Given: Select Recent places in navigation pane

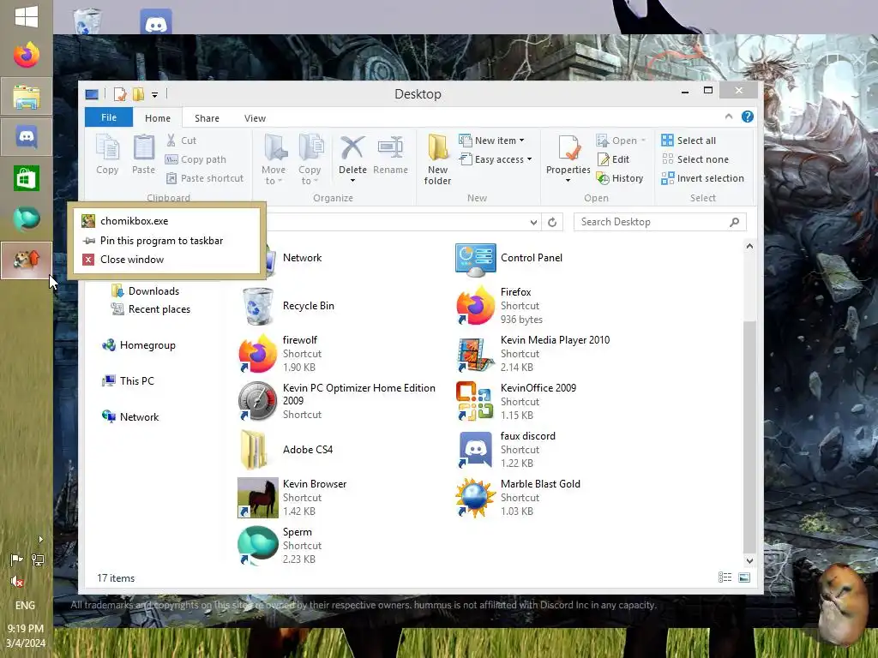Looking at the screenshot, I should click(151, 309).
